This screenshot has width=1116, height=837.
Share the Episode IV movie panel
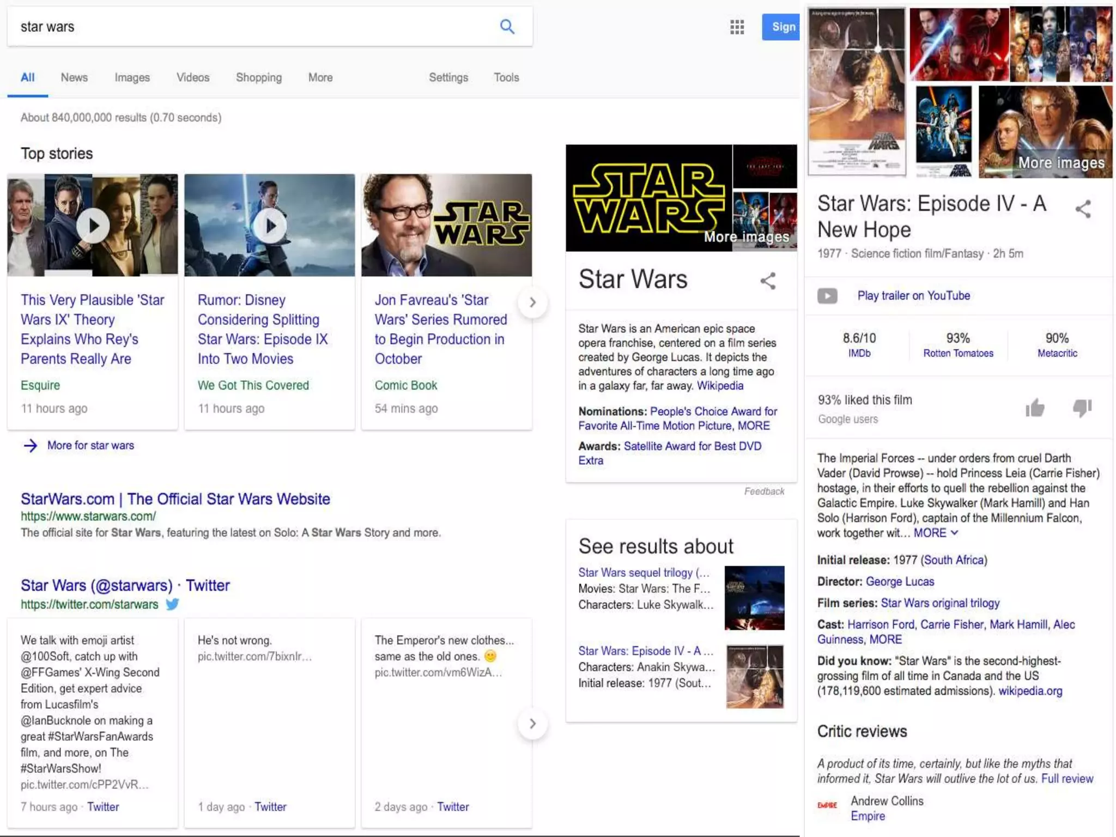coord(1083,209)
